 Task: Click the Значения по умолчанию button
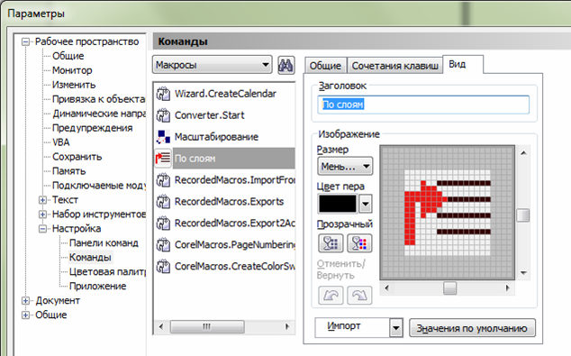(472, 328)
